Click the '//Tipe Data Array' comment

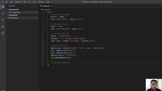pyautogui.click(x=59, y=45)
